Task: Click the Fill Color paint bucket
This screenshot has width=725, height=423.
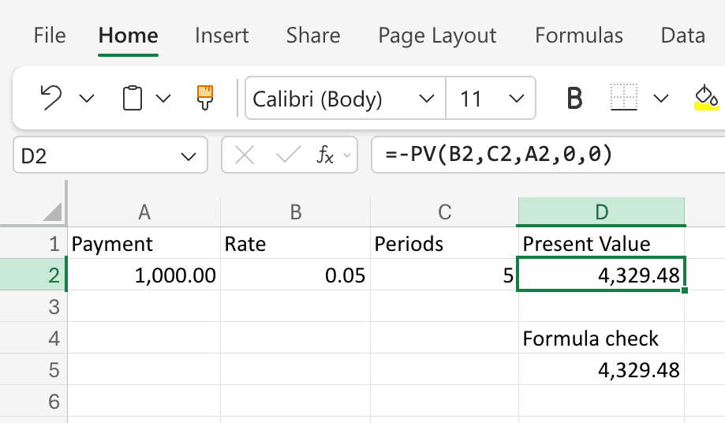Action: click(x=706, y=98)
